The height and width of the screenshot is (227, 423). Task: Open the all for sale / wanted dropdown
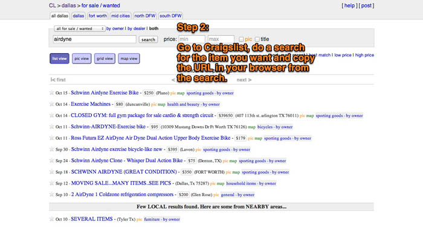click(x=79, y=28)
